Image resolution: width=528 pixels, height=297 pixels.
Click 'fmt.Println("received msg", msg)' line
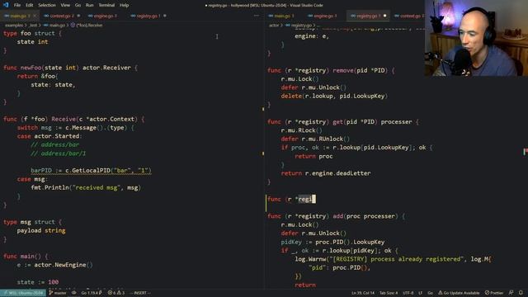coord(86,187)
